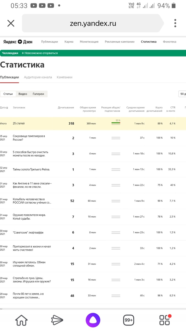Viewport: 186px width, 331px height.
Task: Sort by Общее время просмотра column
Action: pyautogui.click(x=88, y=109)
